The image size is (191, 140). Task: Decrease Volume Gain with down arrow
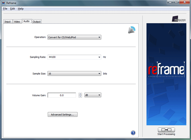(80, 96)
